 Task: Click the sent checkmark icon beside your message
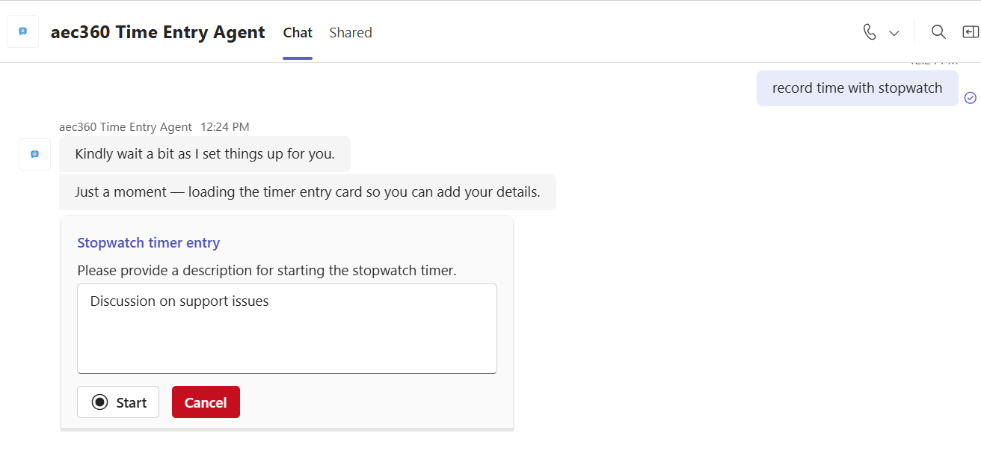point(970,98)
